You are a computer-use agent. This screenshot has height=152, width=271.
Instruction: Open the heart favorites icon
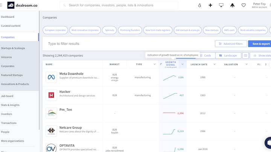244,5
